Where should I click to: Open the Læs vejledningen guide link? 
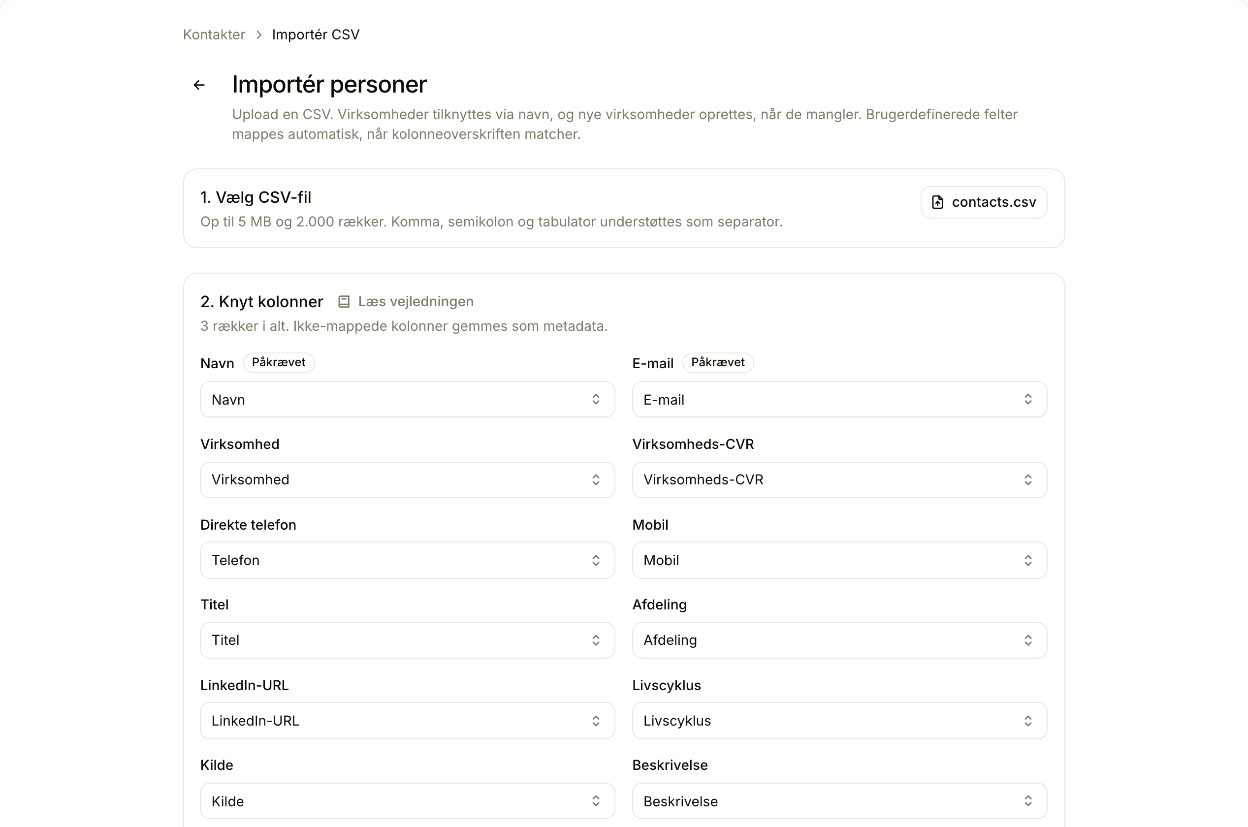406,302
